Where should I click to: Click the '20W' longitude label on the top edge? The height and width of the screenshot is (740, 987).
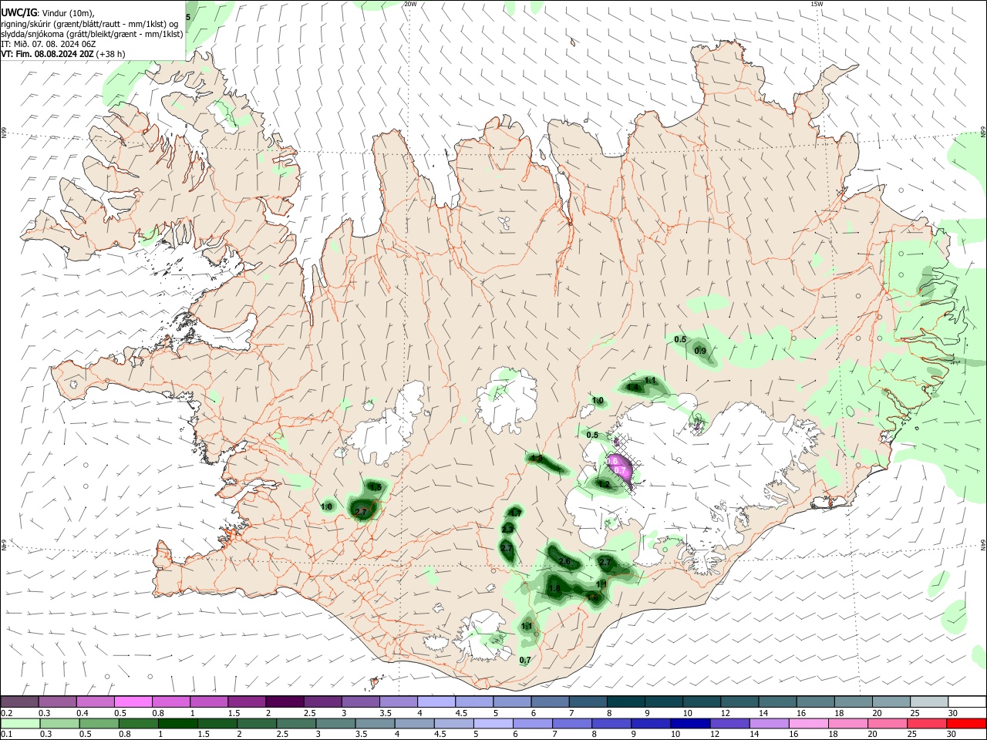[x=410, y=4]
